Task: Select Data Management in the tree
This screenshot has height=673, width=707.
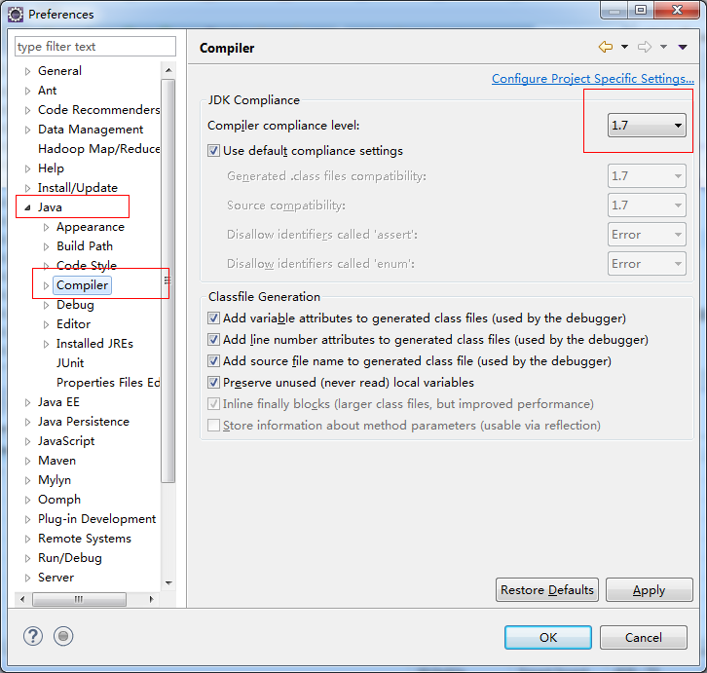Action: point(91,130)
